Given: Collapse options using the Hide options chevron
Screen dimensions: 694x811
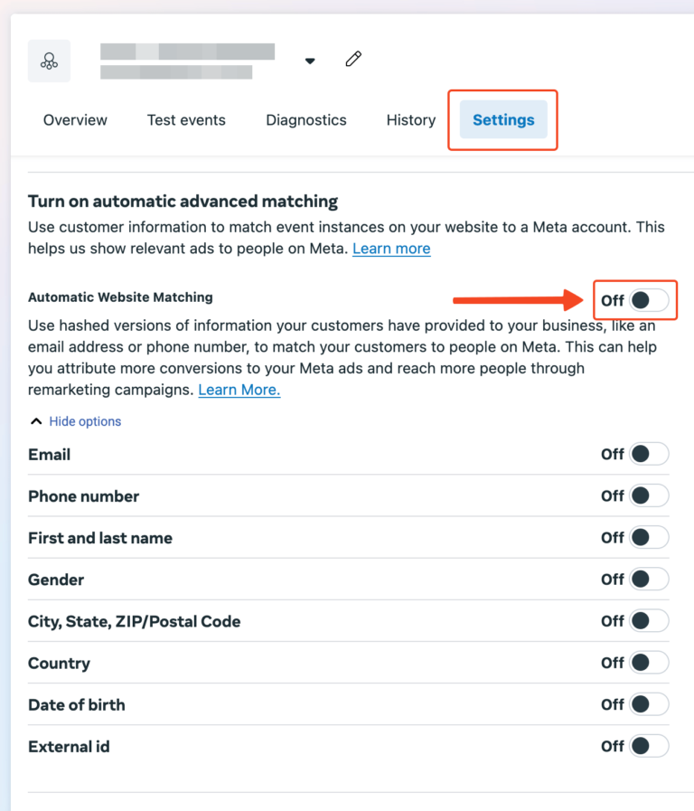Looking at the screenshot, I should click(35, 420).
